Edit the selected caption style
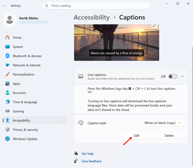The height and width of the screenshot is (168, 193). click(x=137, y=135)
